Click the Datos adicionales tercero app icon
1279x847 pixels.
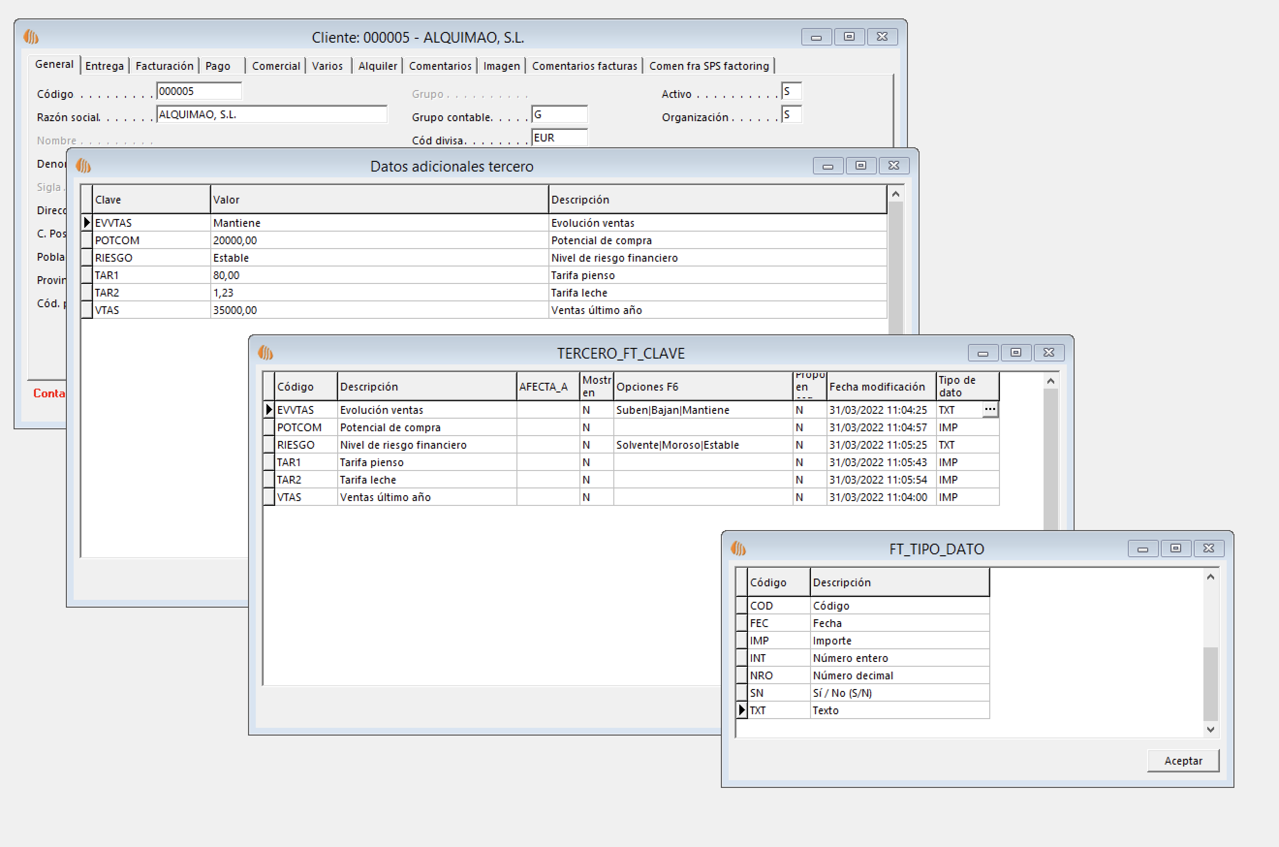click(83, 166)
